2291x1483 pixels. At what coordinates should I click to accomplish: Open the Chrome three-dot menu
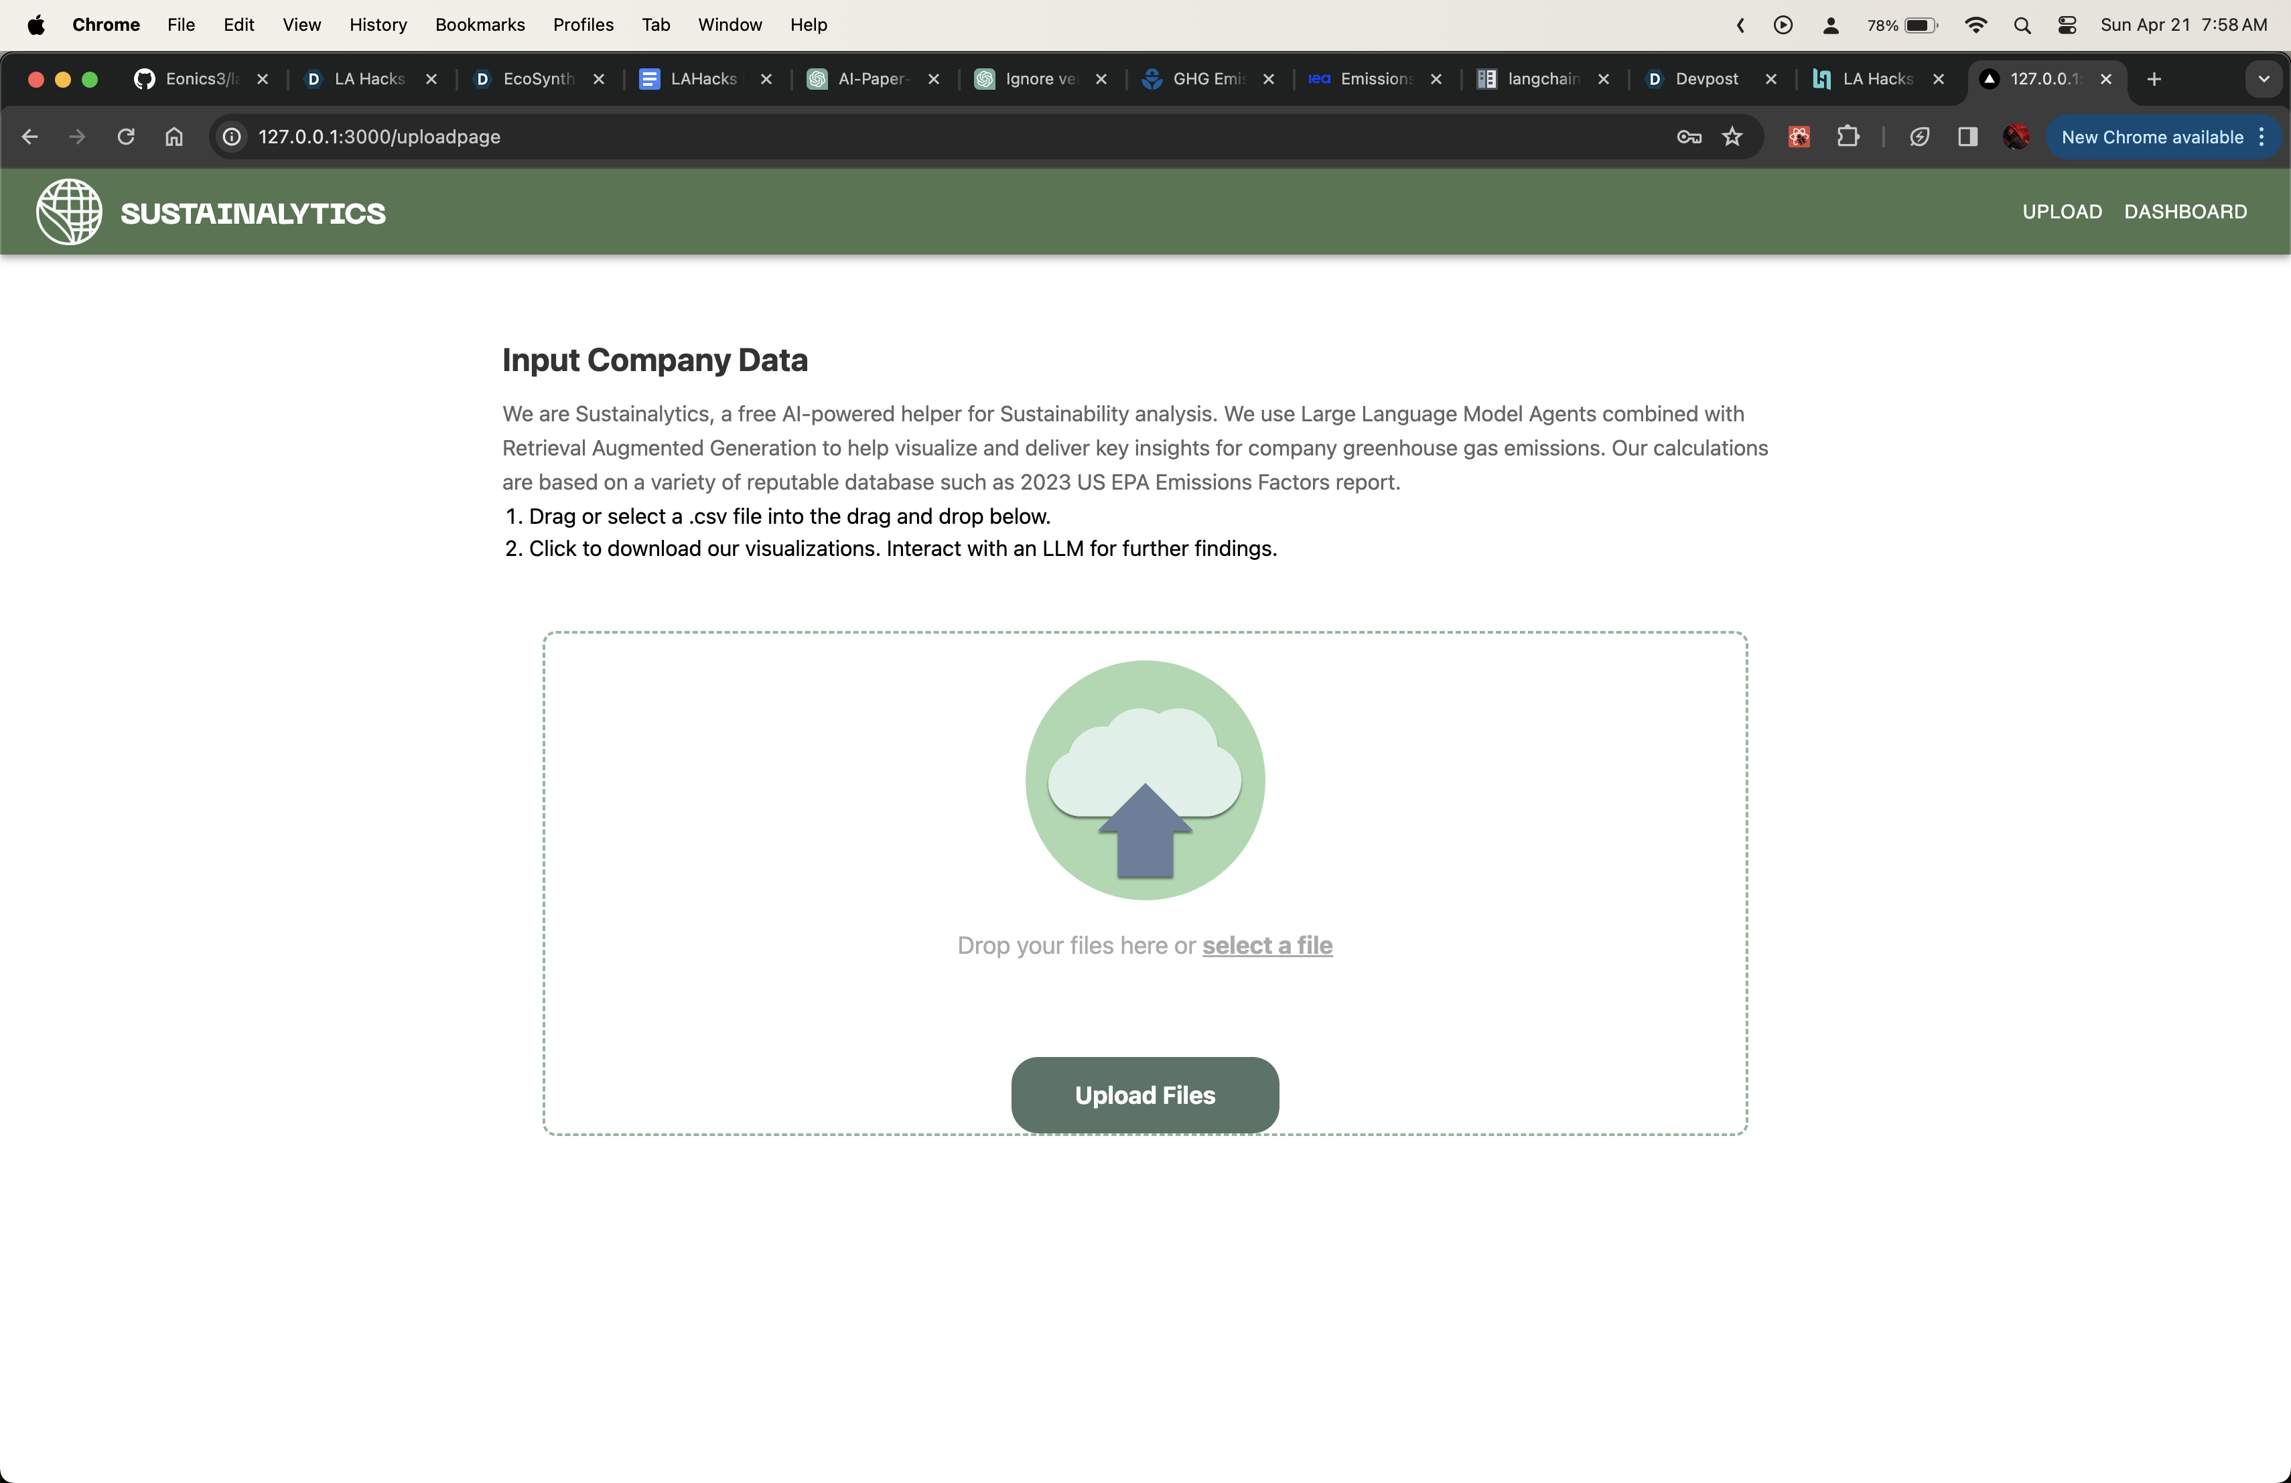click(2261, 137)
